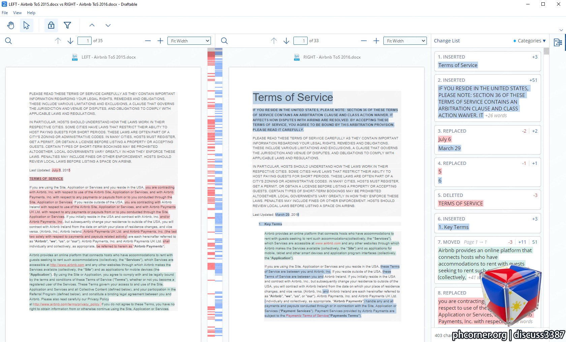Open the change filter funnel
This screenshot has height=342, width=566.
(x=67, y=25)
